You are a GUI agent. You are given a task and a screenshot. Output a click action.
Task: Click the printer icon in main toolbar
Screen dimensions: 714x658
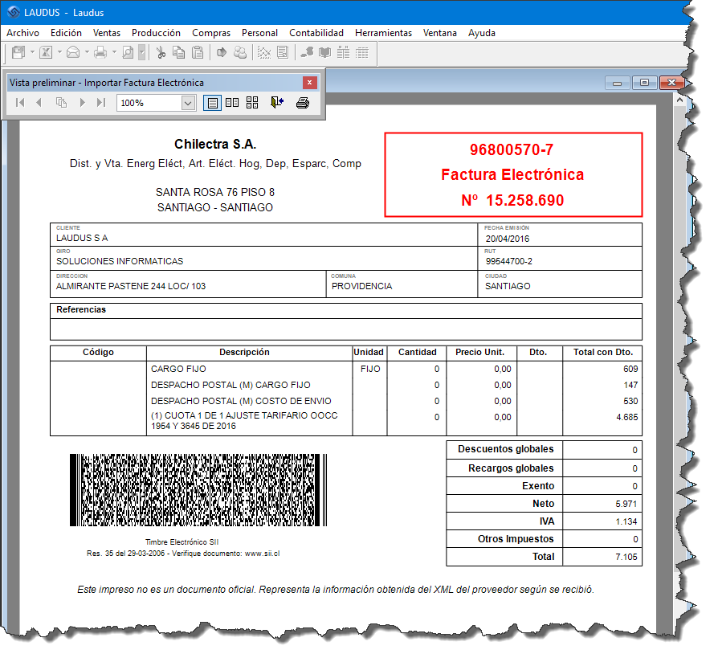click(100, 52)
